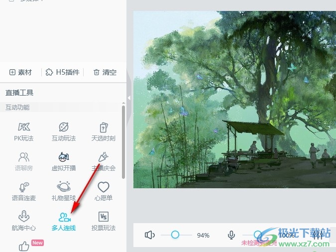The width and height of the screenshot is (336, 252).
Task: Click 清空 to clear sources
Action: 105,72
